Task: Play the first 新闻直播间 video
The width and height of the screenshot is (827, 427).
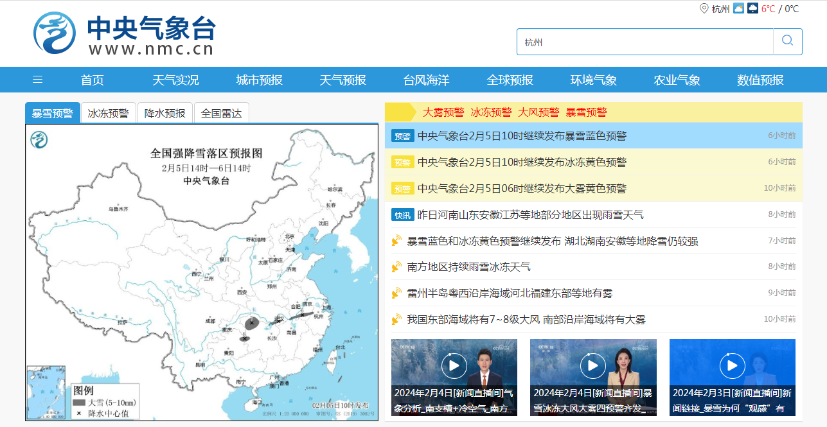Action: click(x=454, y=366)
